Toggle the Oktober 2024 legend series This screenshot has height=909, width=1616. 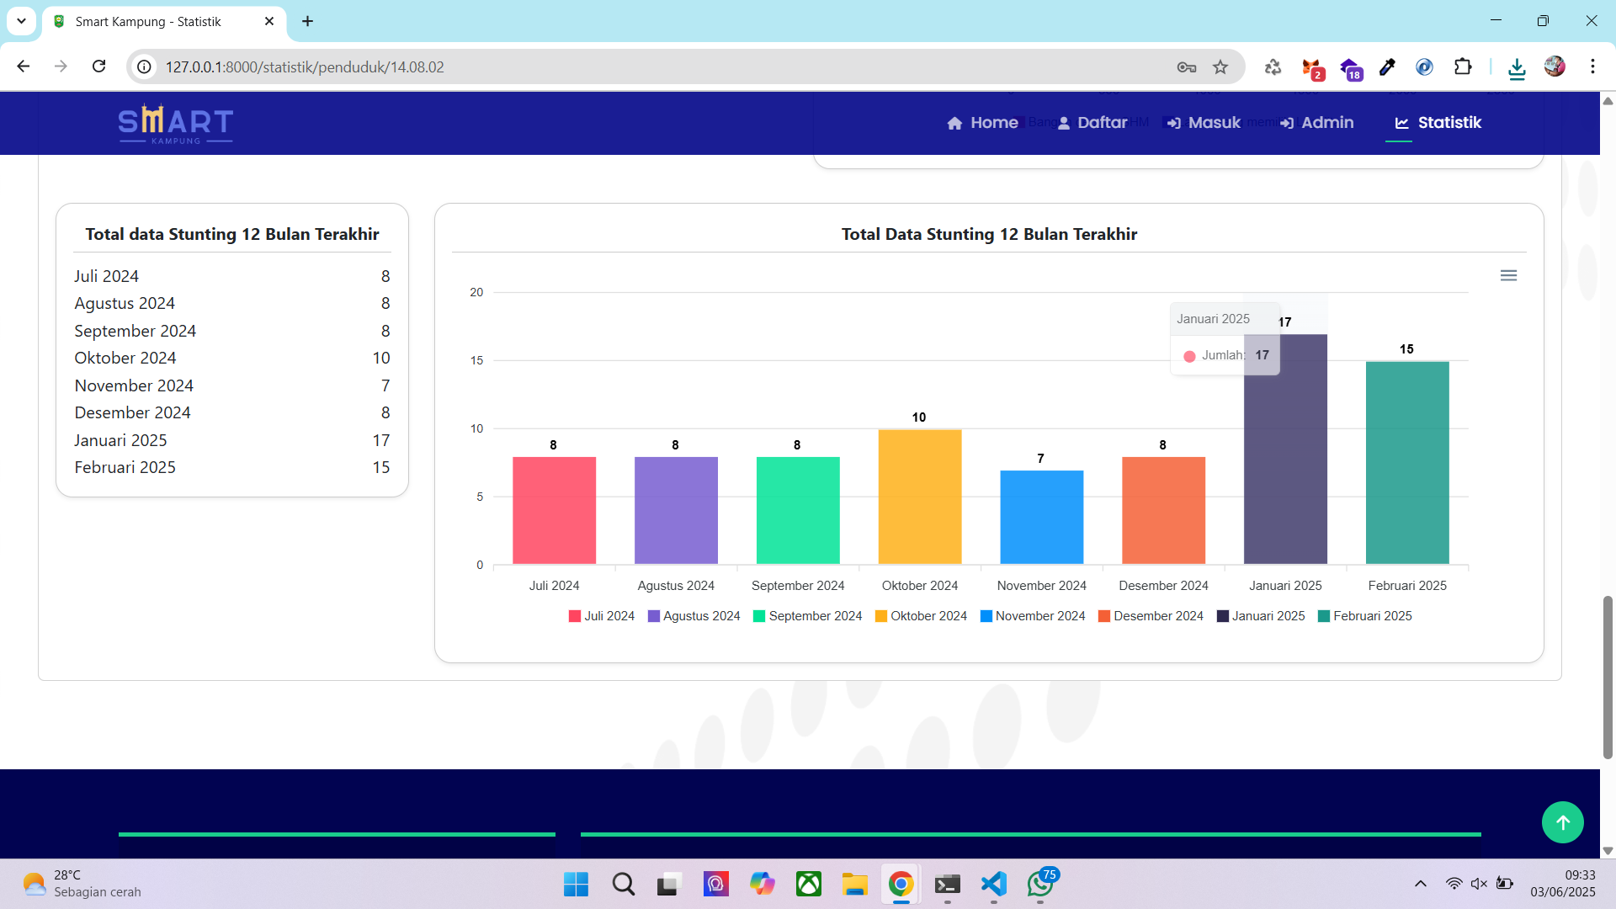[921, 616]
